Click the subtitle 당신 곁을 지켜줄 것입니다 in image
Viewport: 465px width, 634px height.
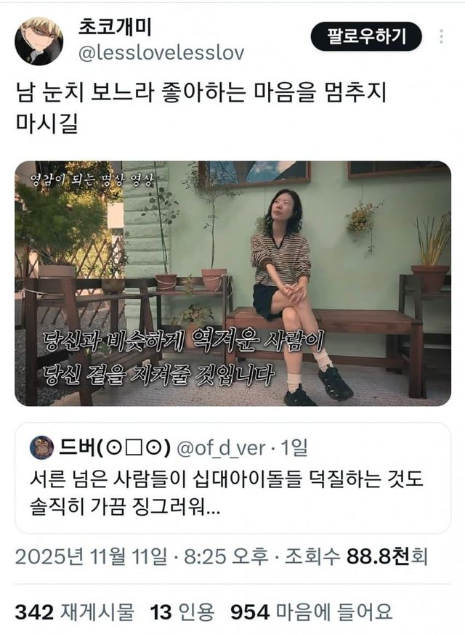159,374
